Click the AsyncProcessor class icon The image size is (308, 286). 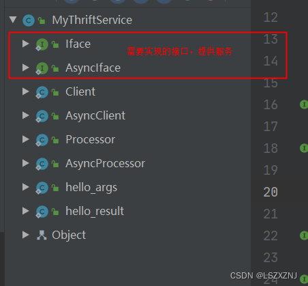(42, 164)
